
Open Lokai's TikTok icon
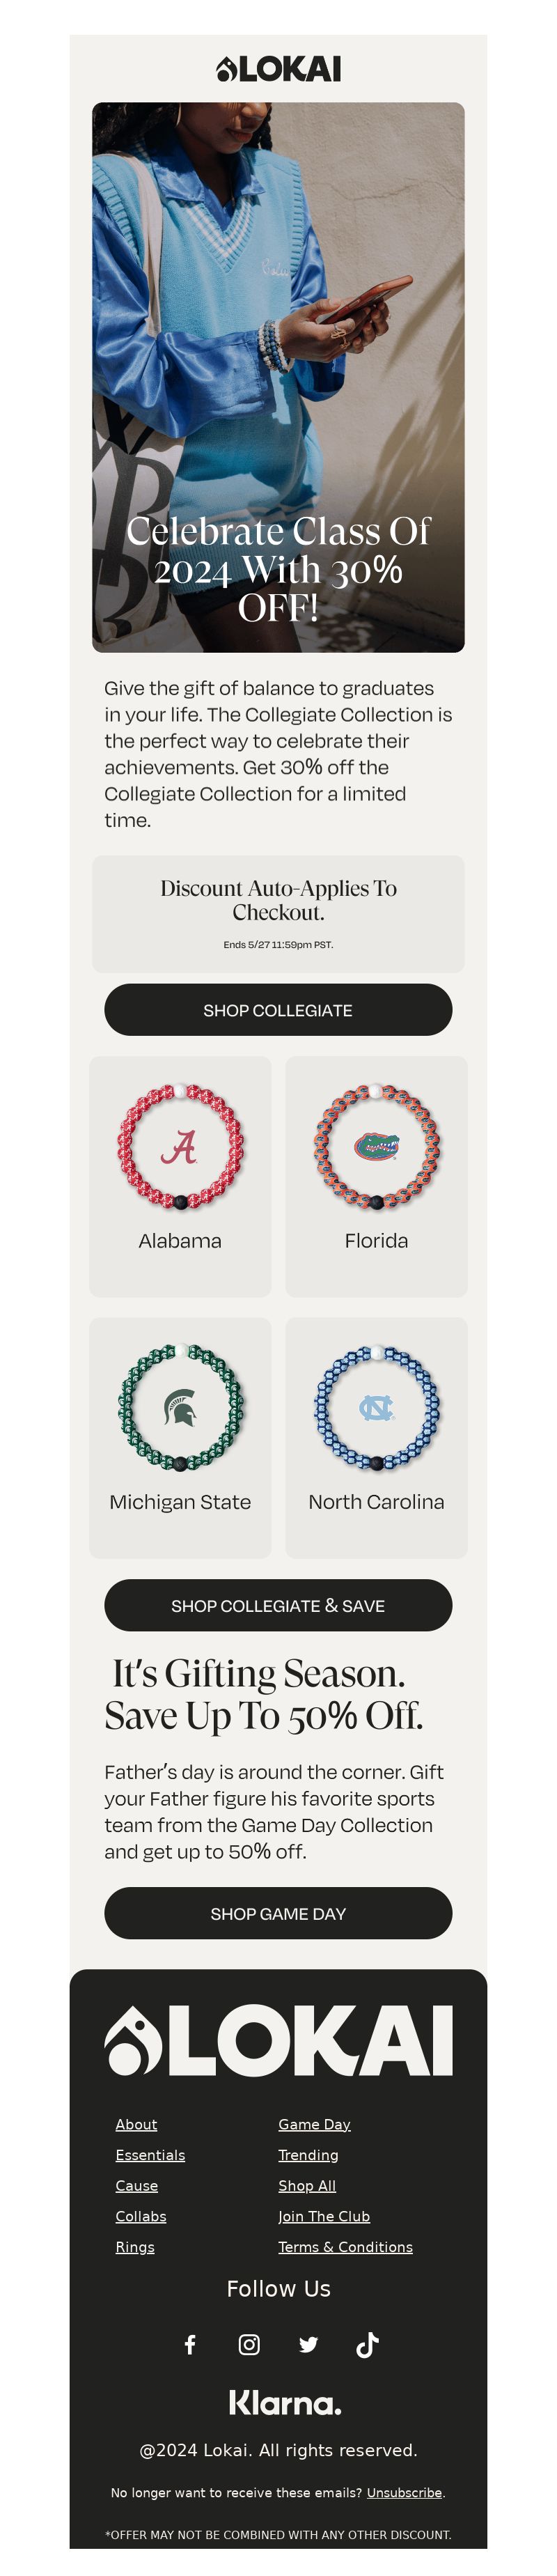(367, 2343)
